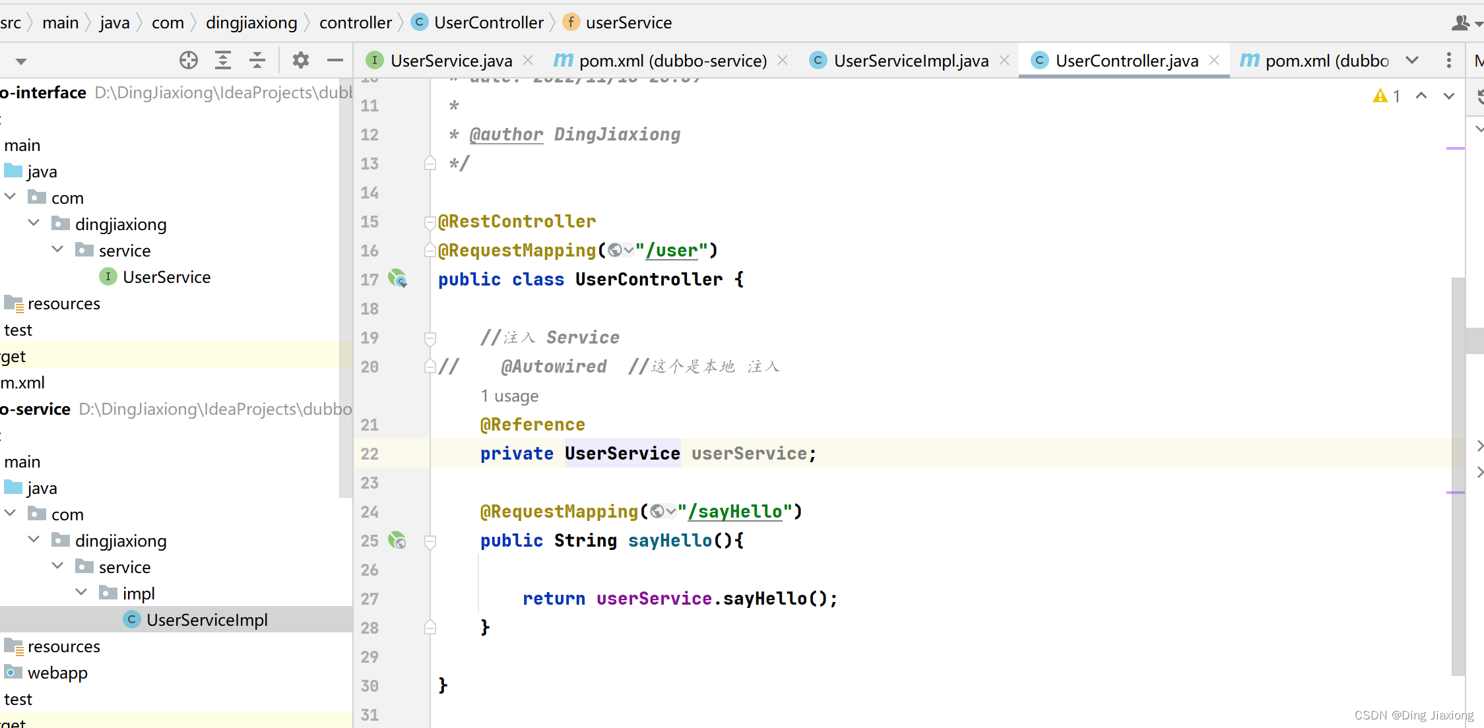This screenshot has width=1484, height=728.
Task: Go to previous highlighted error arrow
Action: (x=1421, y=96)
